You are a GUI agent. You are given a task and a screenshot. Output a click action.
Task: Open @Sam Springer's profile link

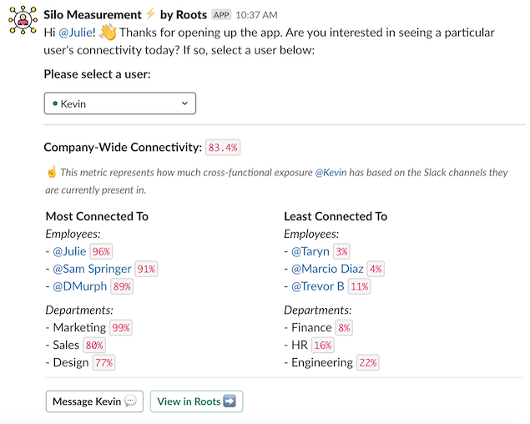click(x=92, y=269)
